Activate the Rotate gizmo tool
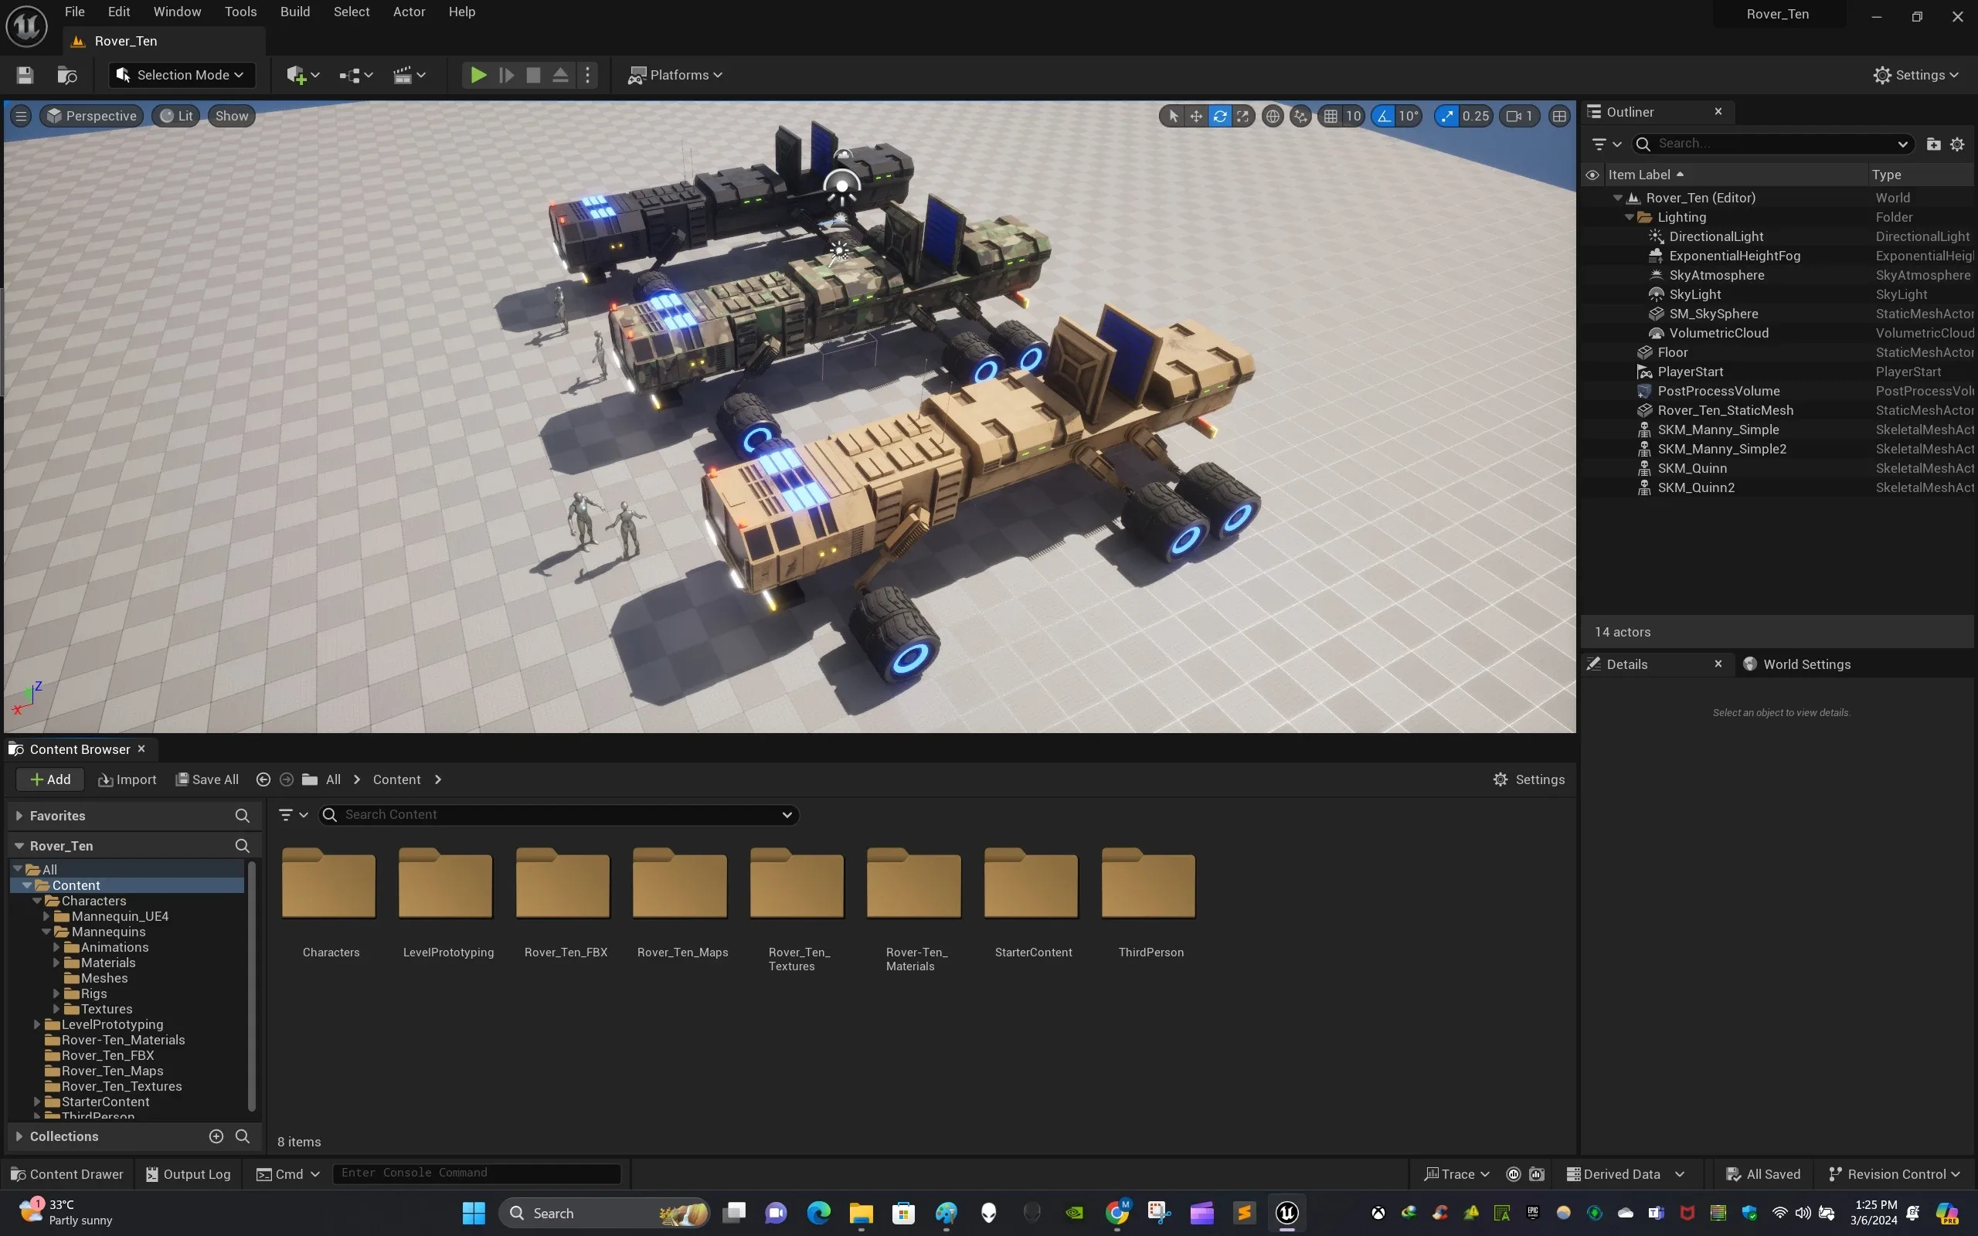This screenshot has width=1978, height=1236. 1219,116
